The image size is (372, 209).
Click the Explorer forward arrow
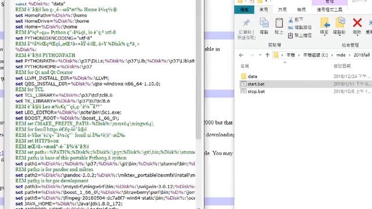pyautogui.click(x=252, y=55)
